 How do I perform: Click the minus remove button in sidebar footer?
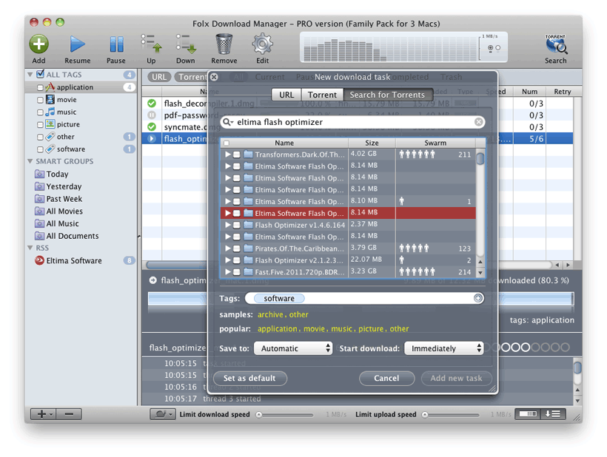[69, 414]
